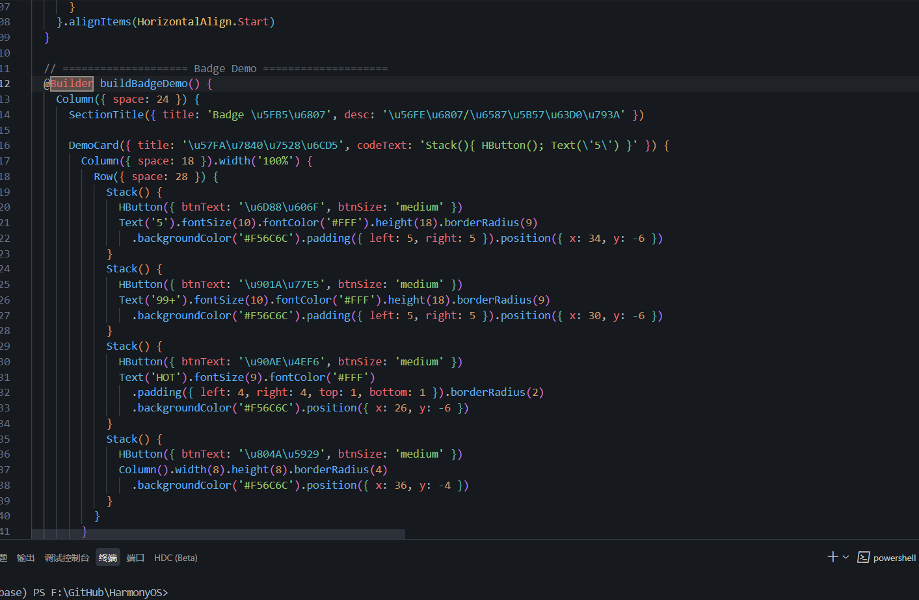
Task: Switch to the 输出 panel tab
Action: coord(25,558)
